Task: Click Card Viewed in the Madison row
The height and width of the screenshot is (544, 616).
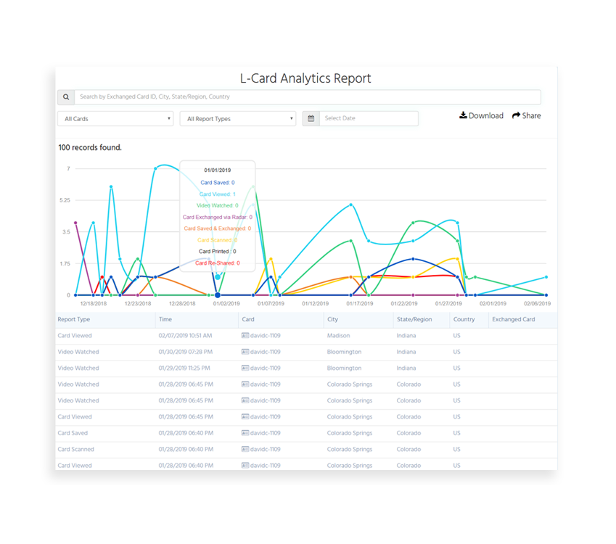Action: (75, 336)
